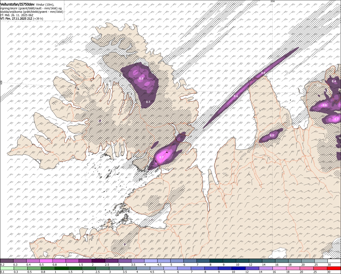This screenshot has height=274, width=341.
Task: Select upper legend pale gray swatch between 25 and 30
Action: click(321, 261)
